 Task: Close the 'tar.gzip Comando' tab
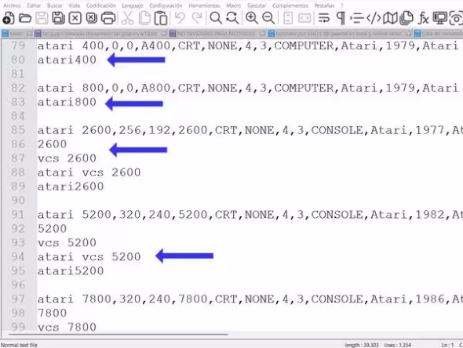pos(163,34)
